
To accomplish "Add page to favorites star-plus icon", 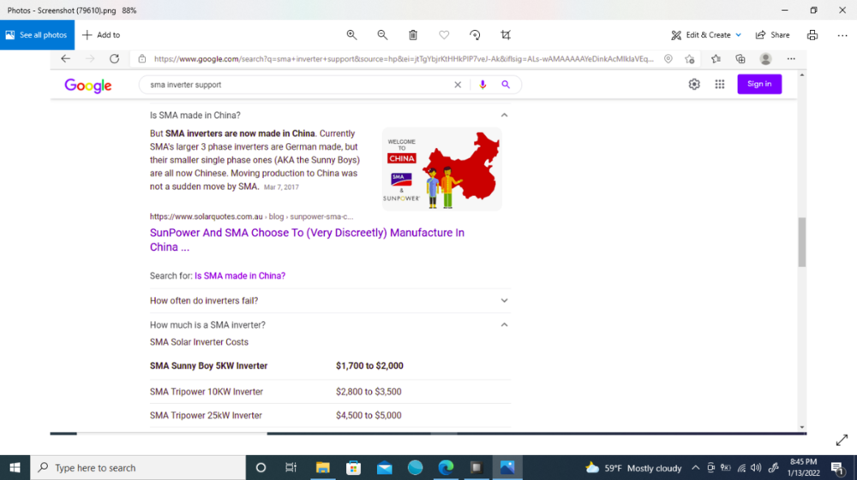I will (690, 59).
